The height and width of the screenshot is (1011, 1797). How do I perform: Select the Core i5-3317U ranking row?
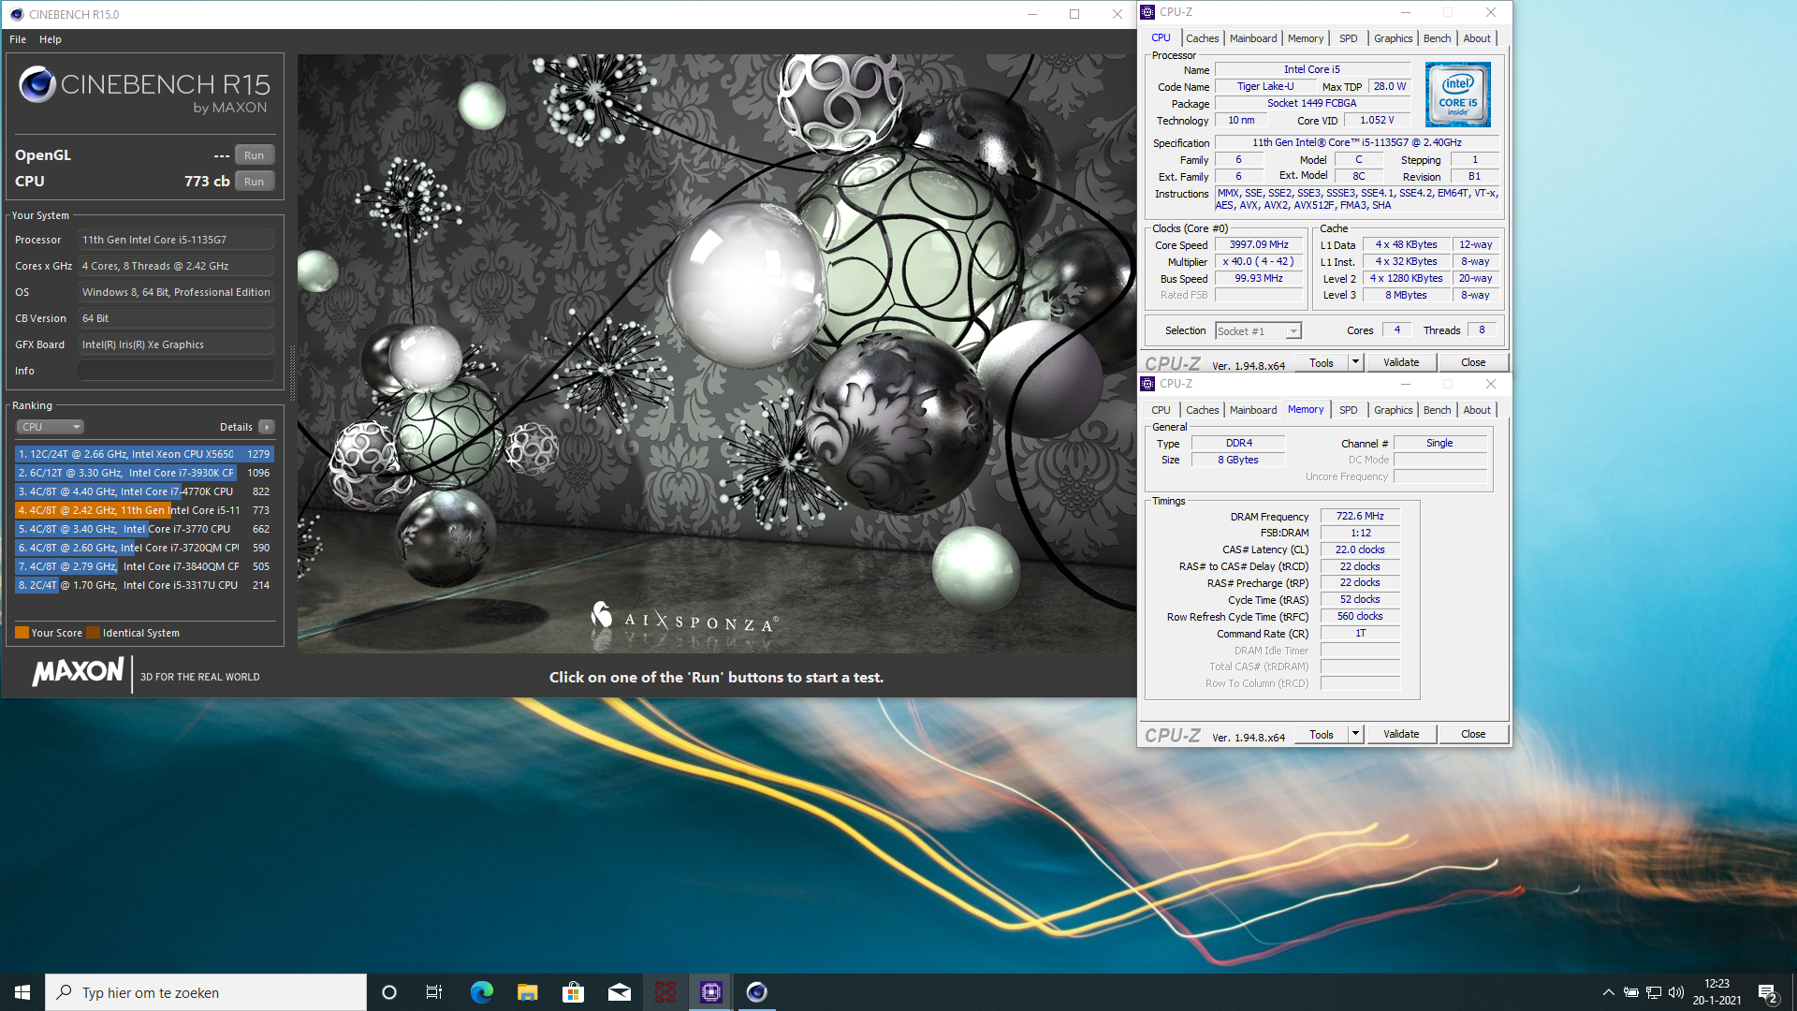coord(144,585)
